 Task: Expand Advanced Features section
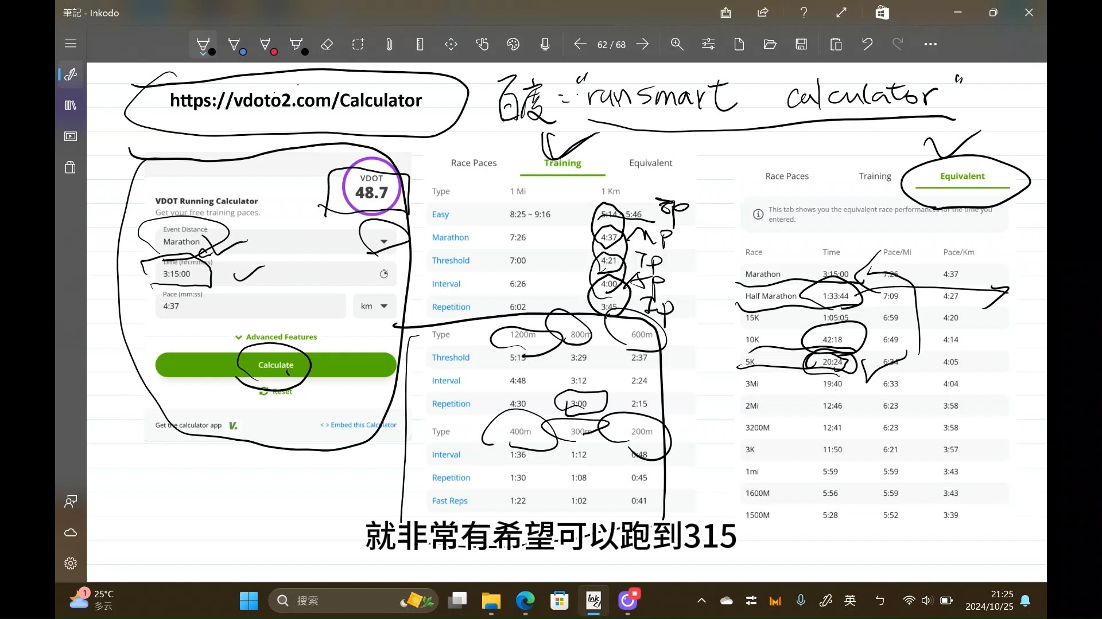pos(276,338)
